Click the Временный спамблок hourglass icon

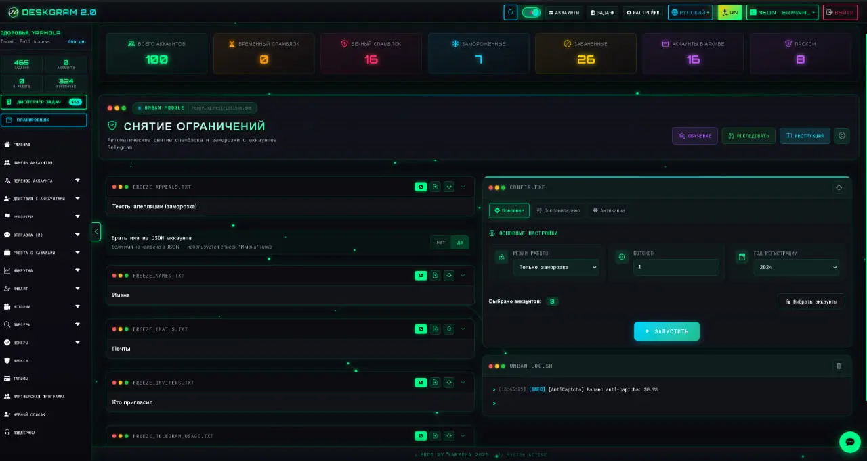[232, 44]
